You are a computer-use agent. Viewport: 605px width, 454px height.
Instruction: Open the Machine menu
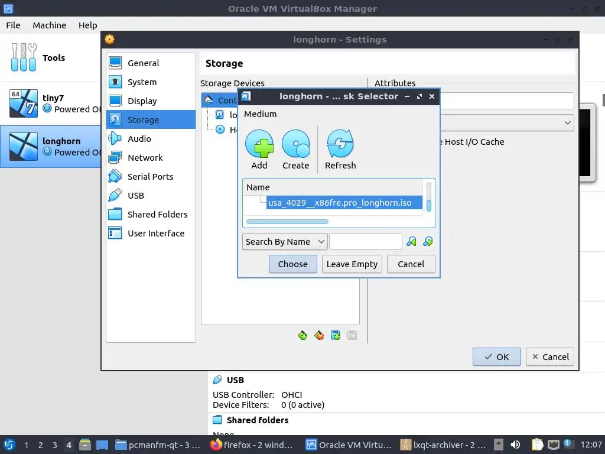point(50,25)
